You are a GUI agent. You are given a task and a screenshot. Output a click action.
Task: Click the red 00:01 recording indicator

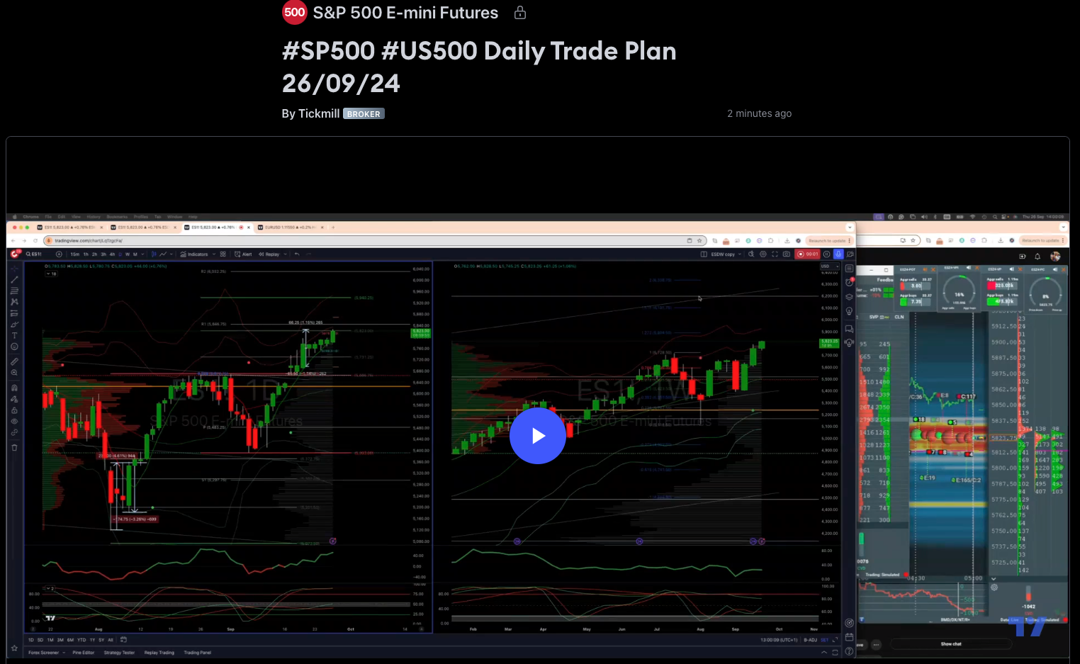[x=807, y=254]
